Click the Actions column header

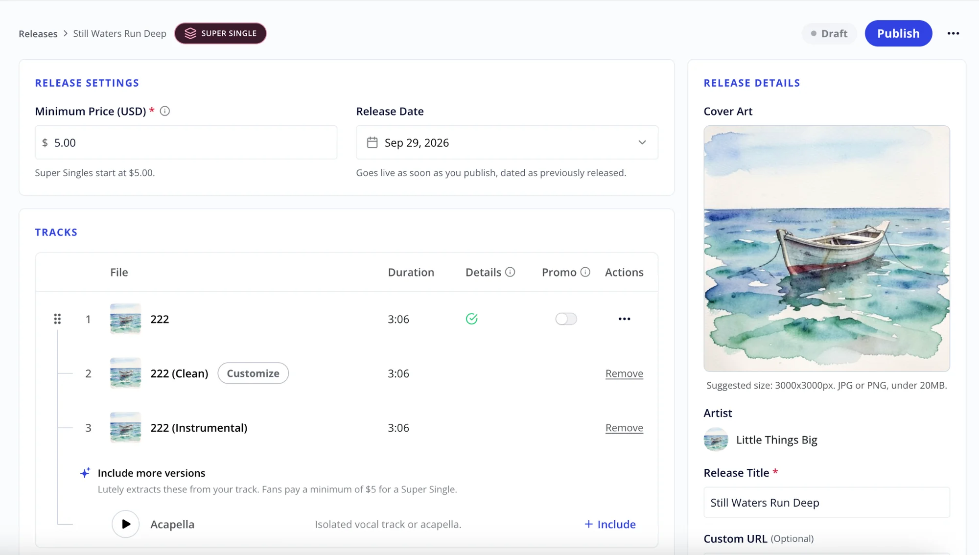[x=624, y=272]
